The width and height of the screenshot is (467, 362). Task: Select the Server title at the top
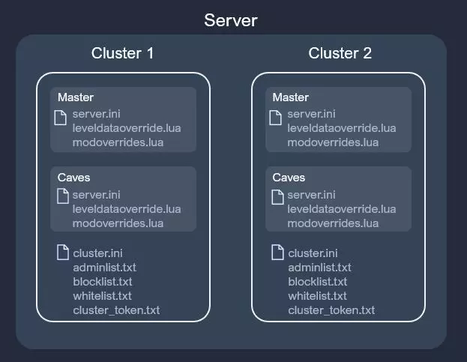[231, 20]
